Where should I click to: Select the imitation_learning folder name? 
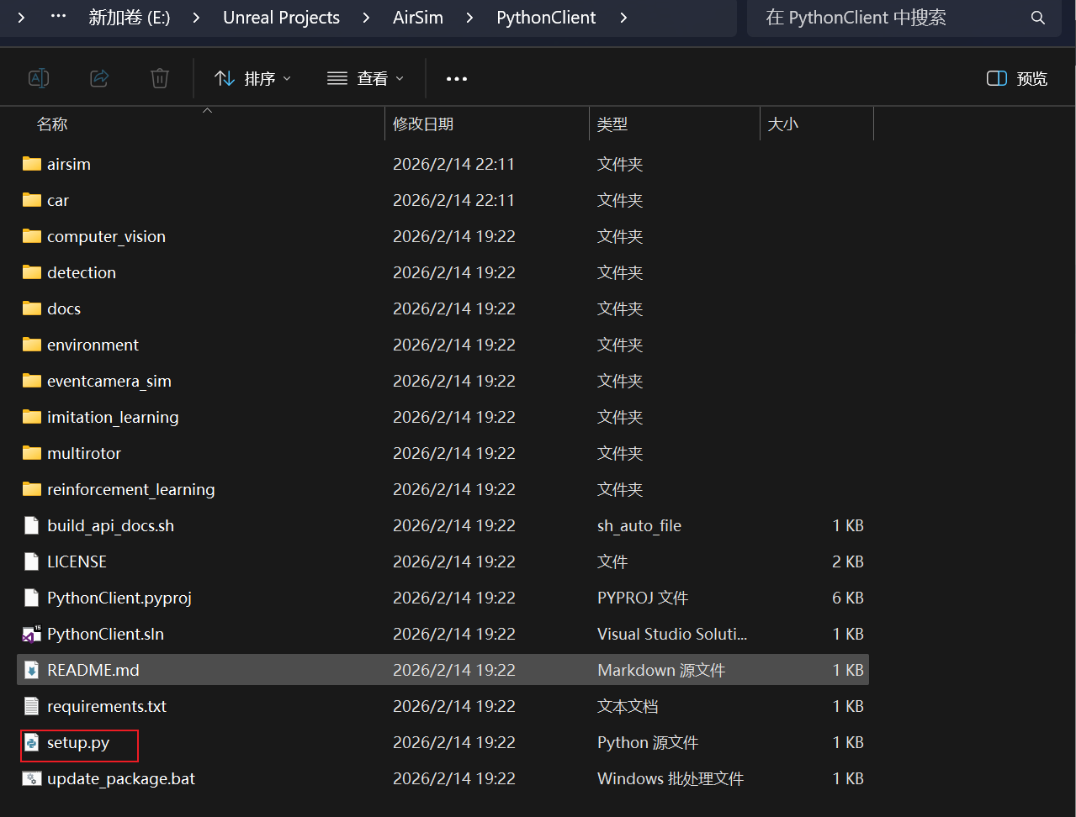click(113, 417)
